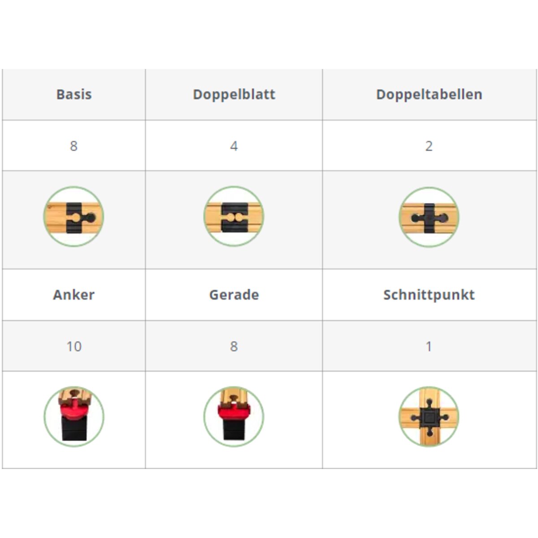Open the Doppeltabellen connector image
The height and width of the screenshot is (538, 538).
pyautogui.click(x=429, y=217)
